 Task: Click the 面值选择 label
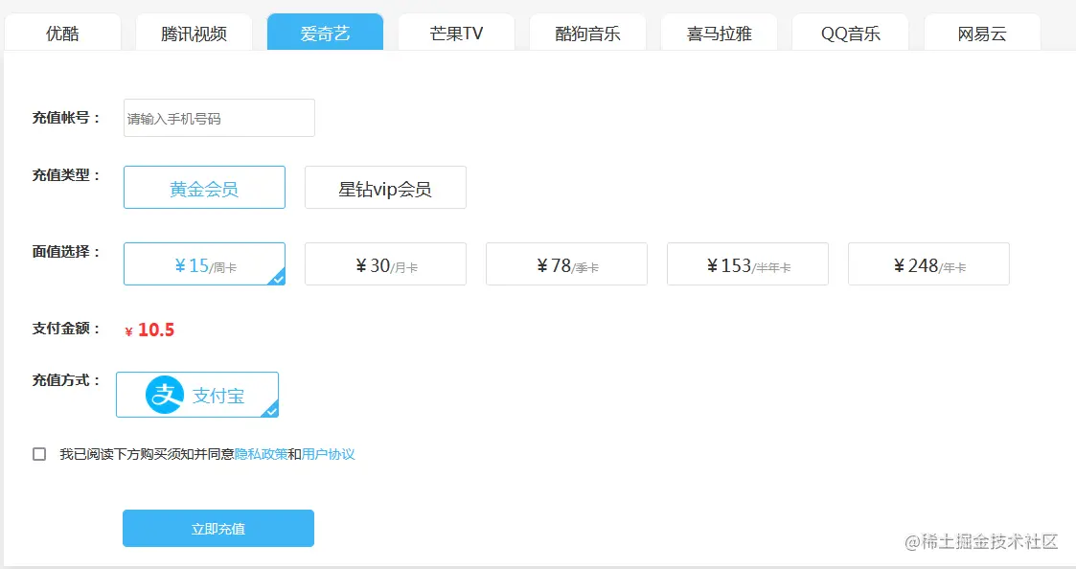(66, 252)
